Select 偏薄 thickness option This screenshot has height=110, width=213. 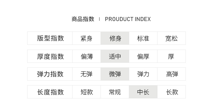coord(86,56)
